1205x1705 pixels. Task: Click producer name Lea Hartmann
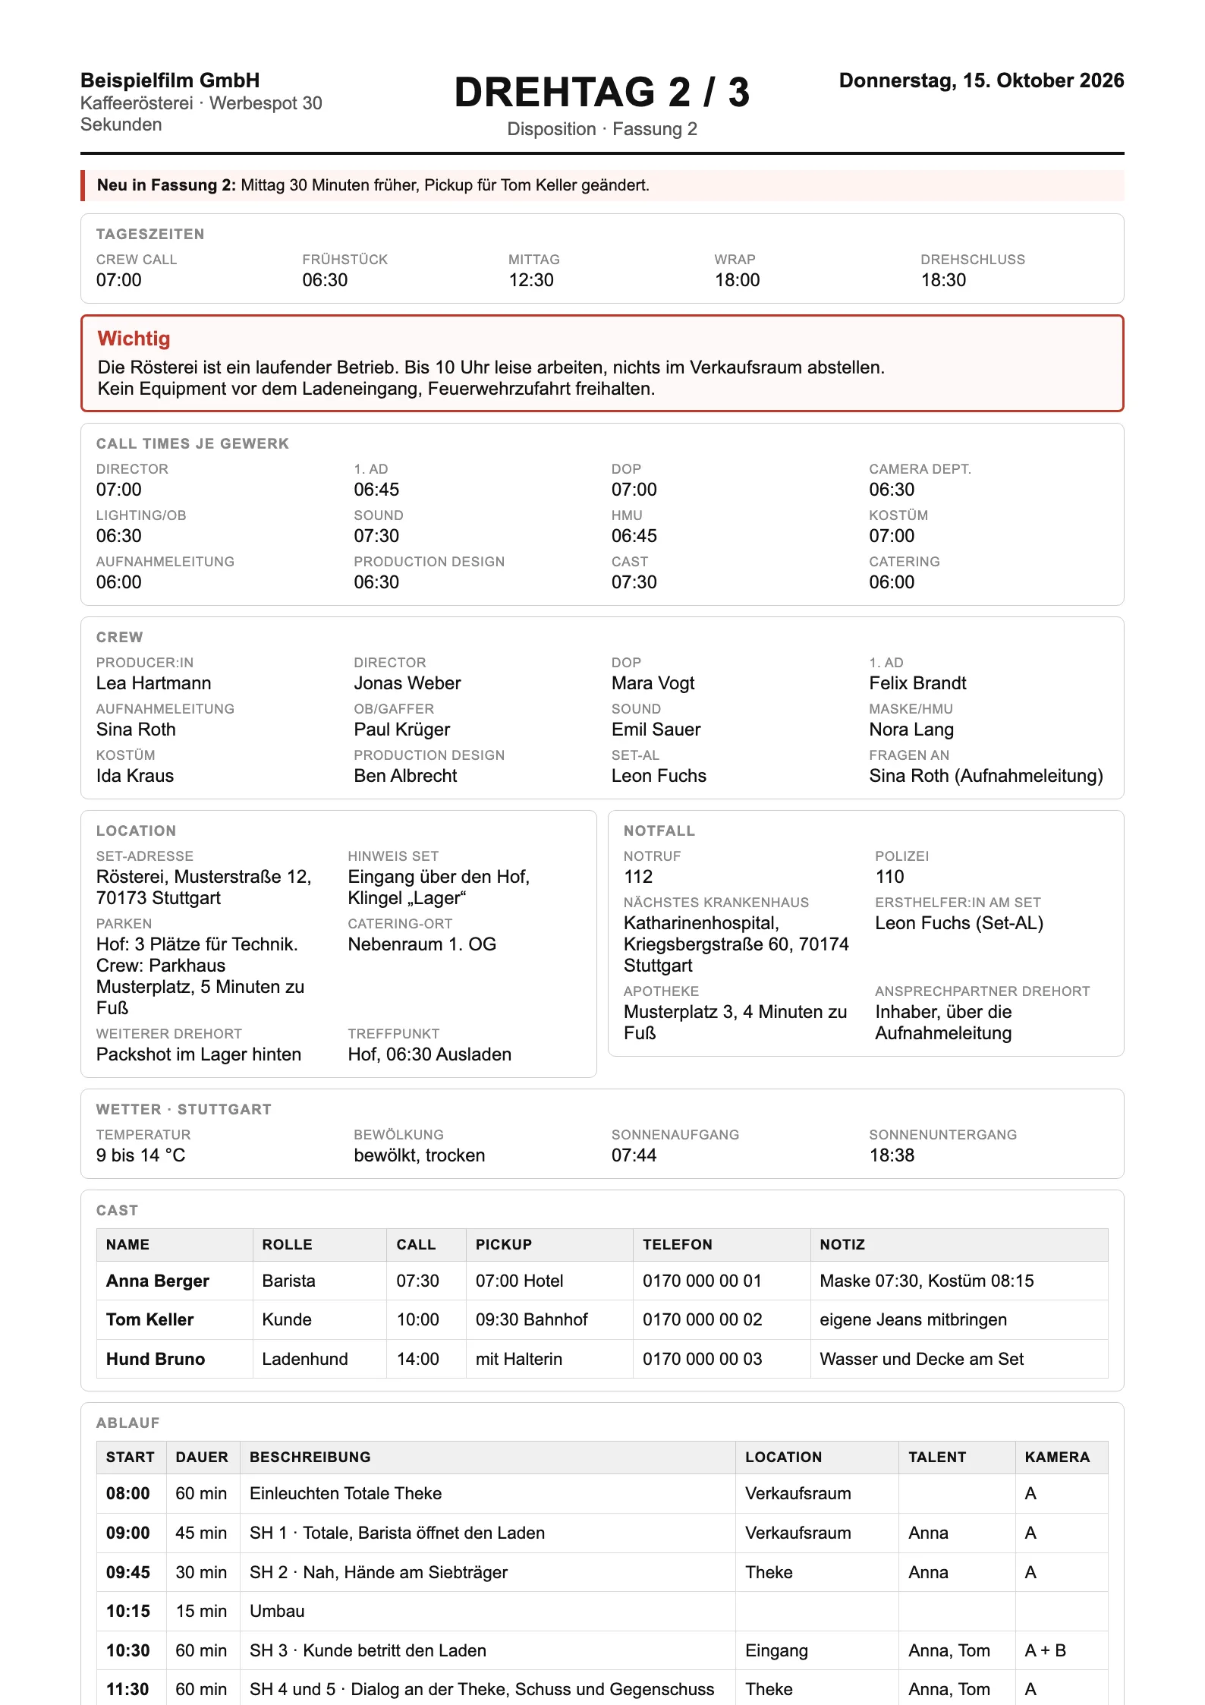coord(153,683)
